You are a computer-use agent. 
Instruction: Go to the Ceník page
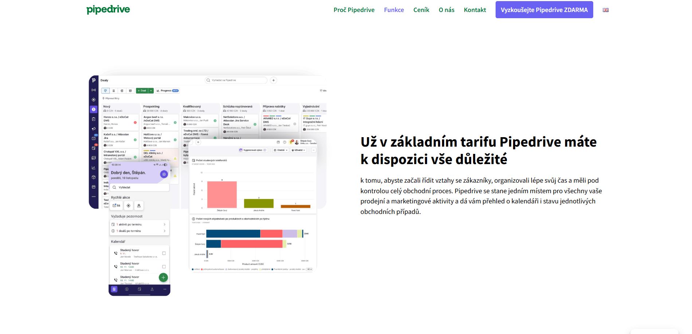(x=421, y=10)
